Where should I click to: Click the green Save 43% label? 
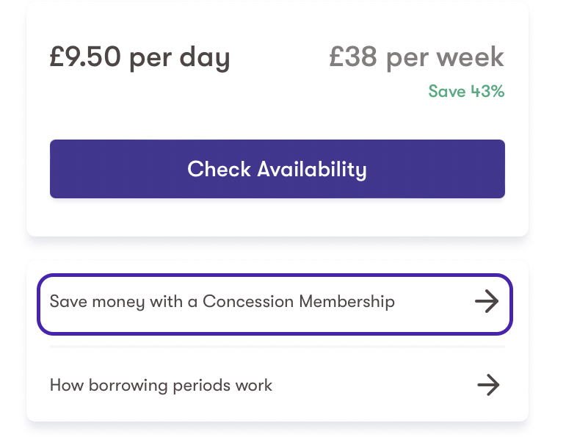466,92
